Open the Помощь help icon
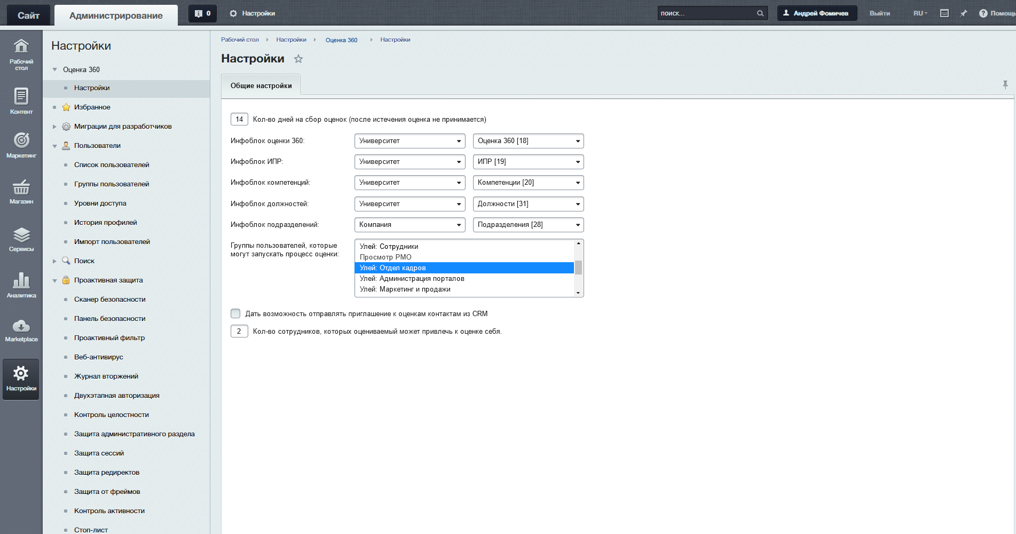The image size is (1016, 534). (x=983, y=13)
